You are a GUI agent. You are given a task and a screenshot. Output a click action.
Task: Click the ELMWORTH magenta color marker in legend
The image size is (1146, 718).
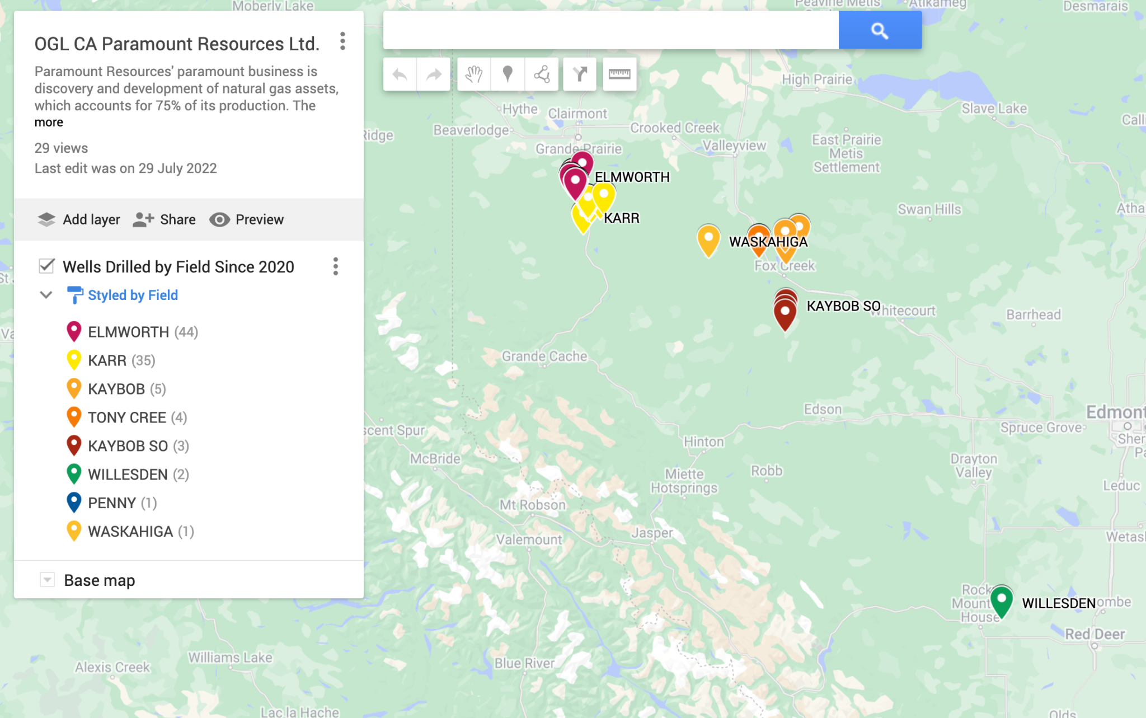74,331
